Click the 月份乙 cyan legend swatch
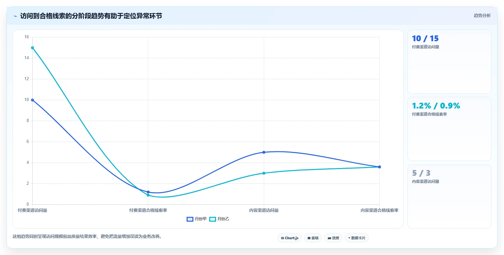The width and height of the screenshot is (504, 255). click(x=212, y=219)
